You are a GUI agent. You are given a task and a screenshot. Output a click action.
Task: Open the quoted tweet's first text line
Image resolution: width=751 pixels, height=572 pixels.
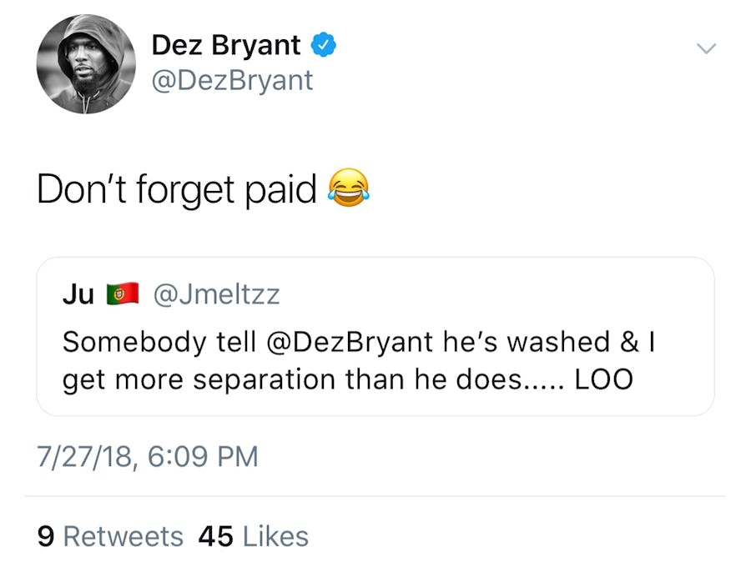click(357, 342)
